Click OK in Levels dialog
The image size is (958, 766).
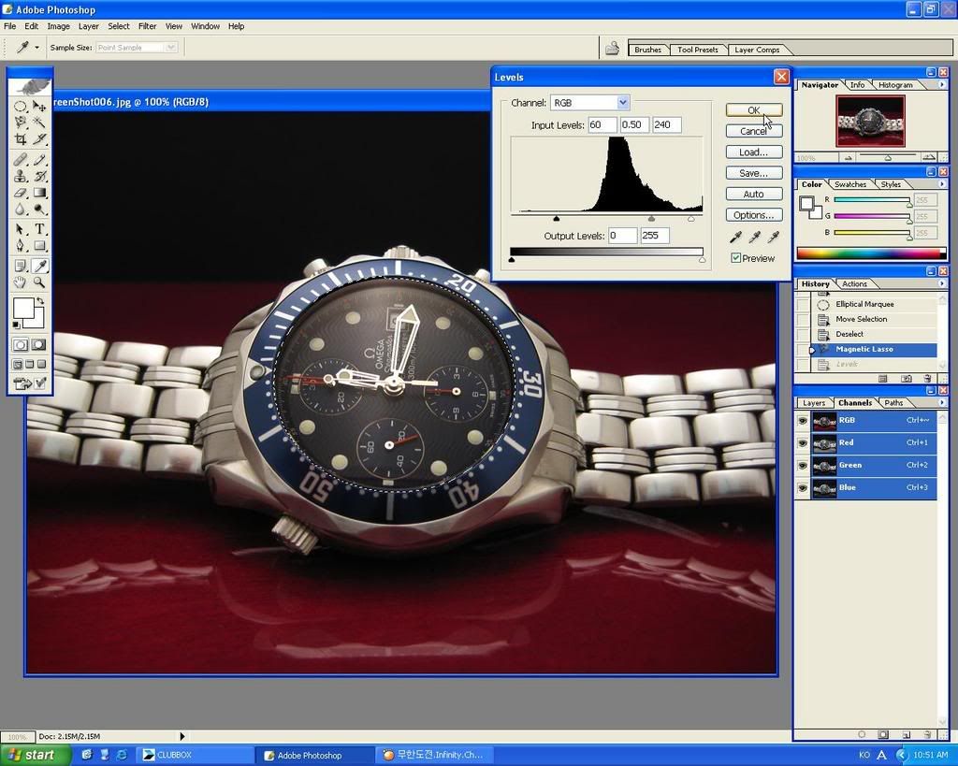pos(754,110)
